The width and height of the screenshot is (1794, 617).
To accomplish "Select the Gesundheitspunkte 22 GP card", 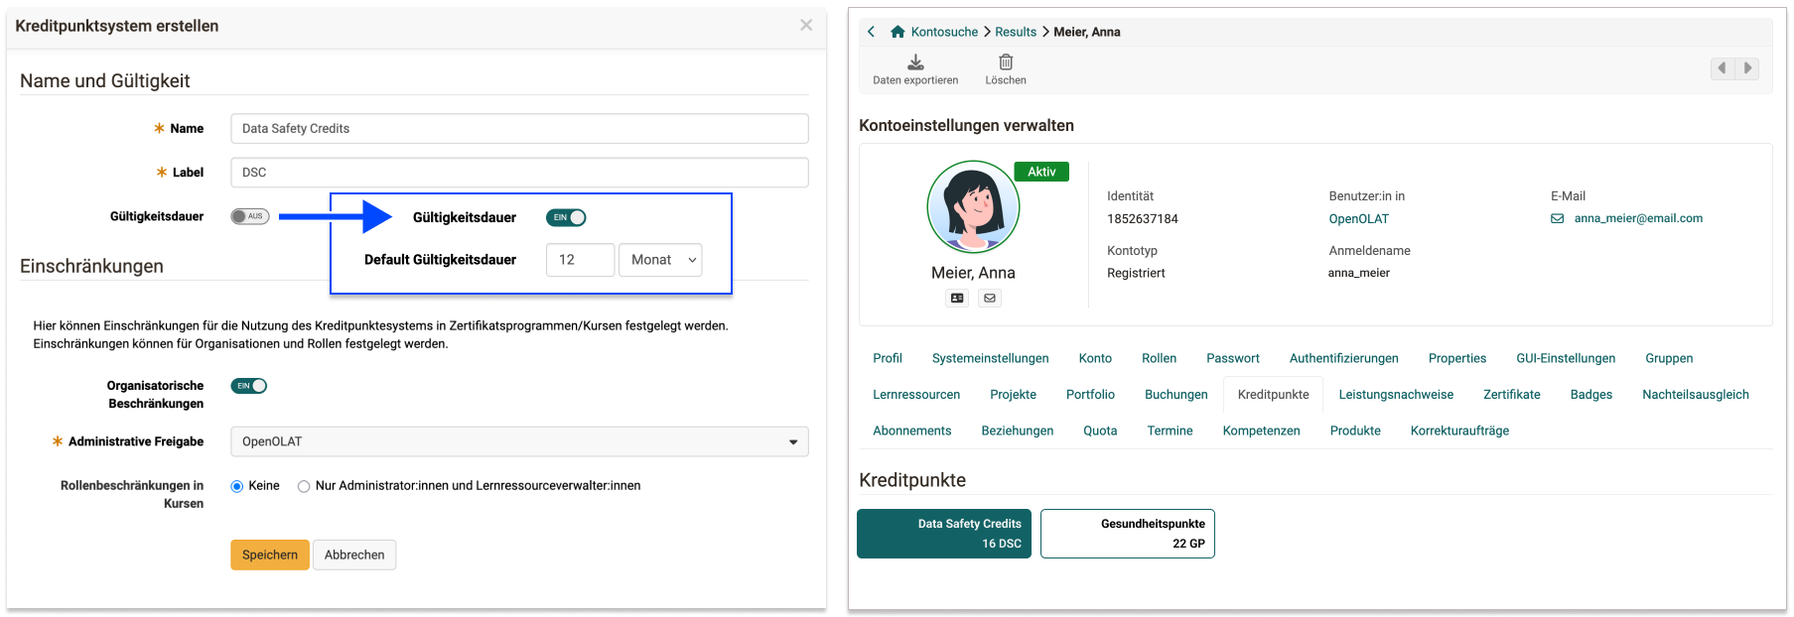I will (1127, 534).
